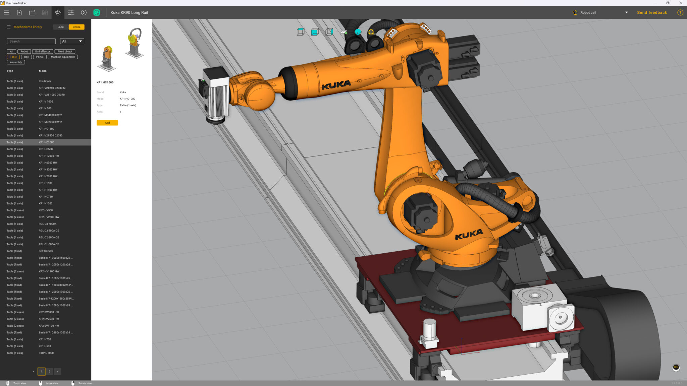The width and height of the screenshot is (687, 386).
Task: Click the Send feedback link
Action: 652,12
